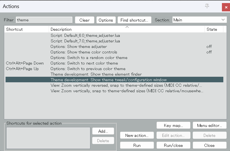Click the shortcuts for selected action list box
This screenshot has height=151, width=230.
[x=48, y=138]
